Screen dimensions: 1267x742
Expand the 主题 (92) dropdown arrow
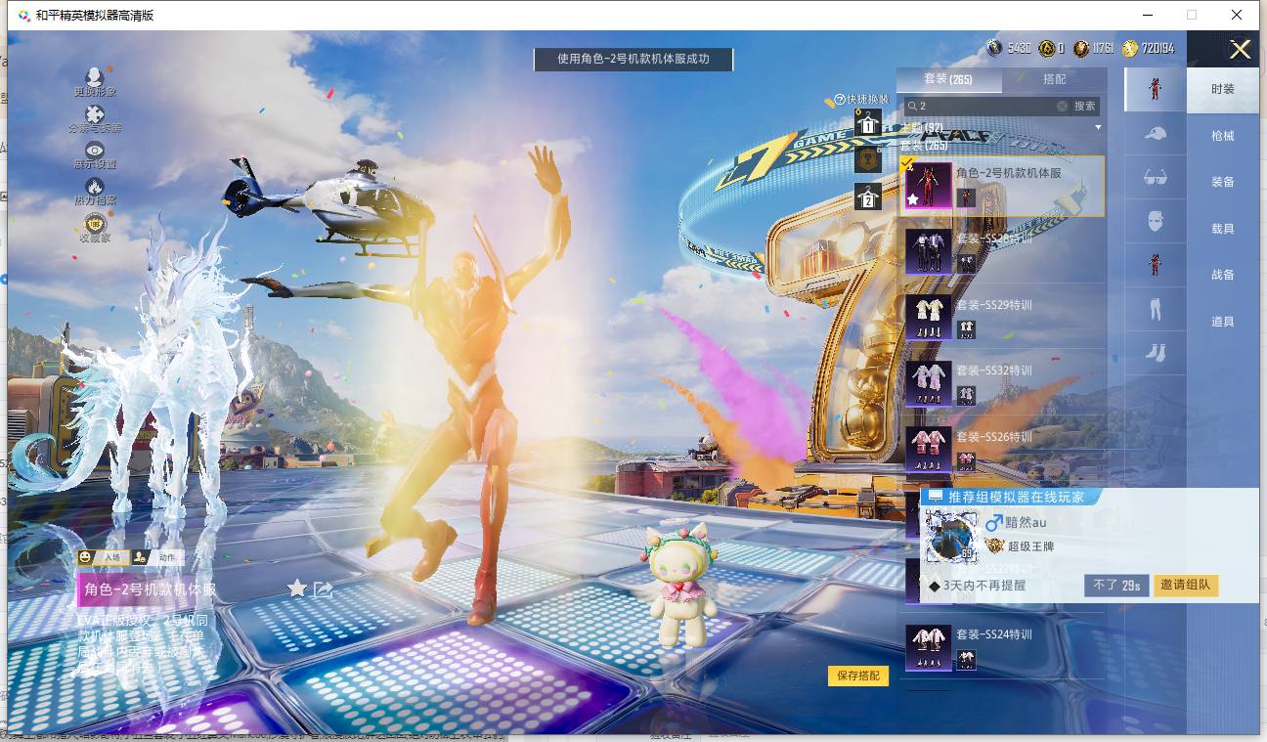pyautogui.click(x=1098, y=128)
